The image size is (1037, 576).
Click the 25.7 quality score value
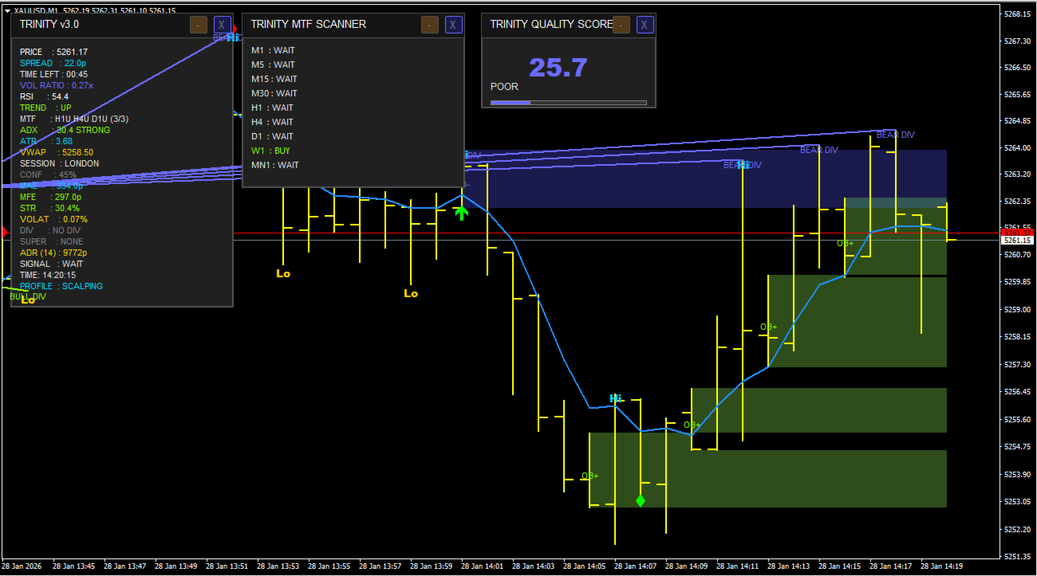(x=558, y=68)
